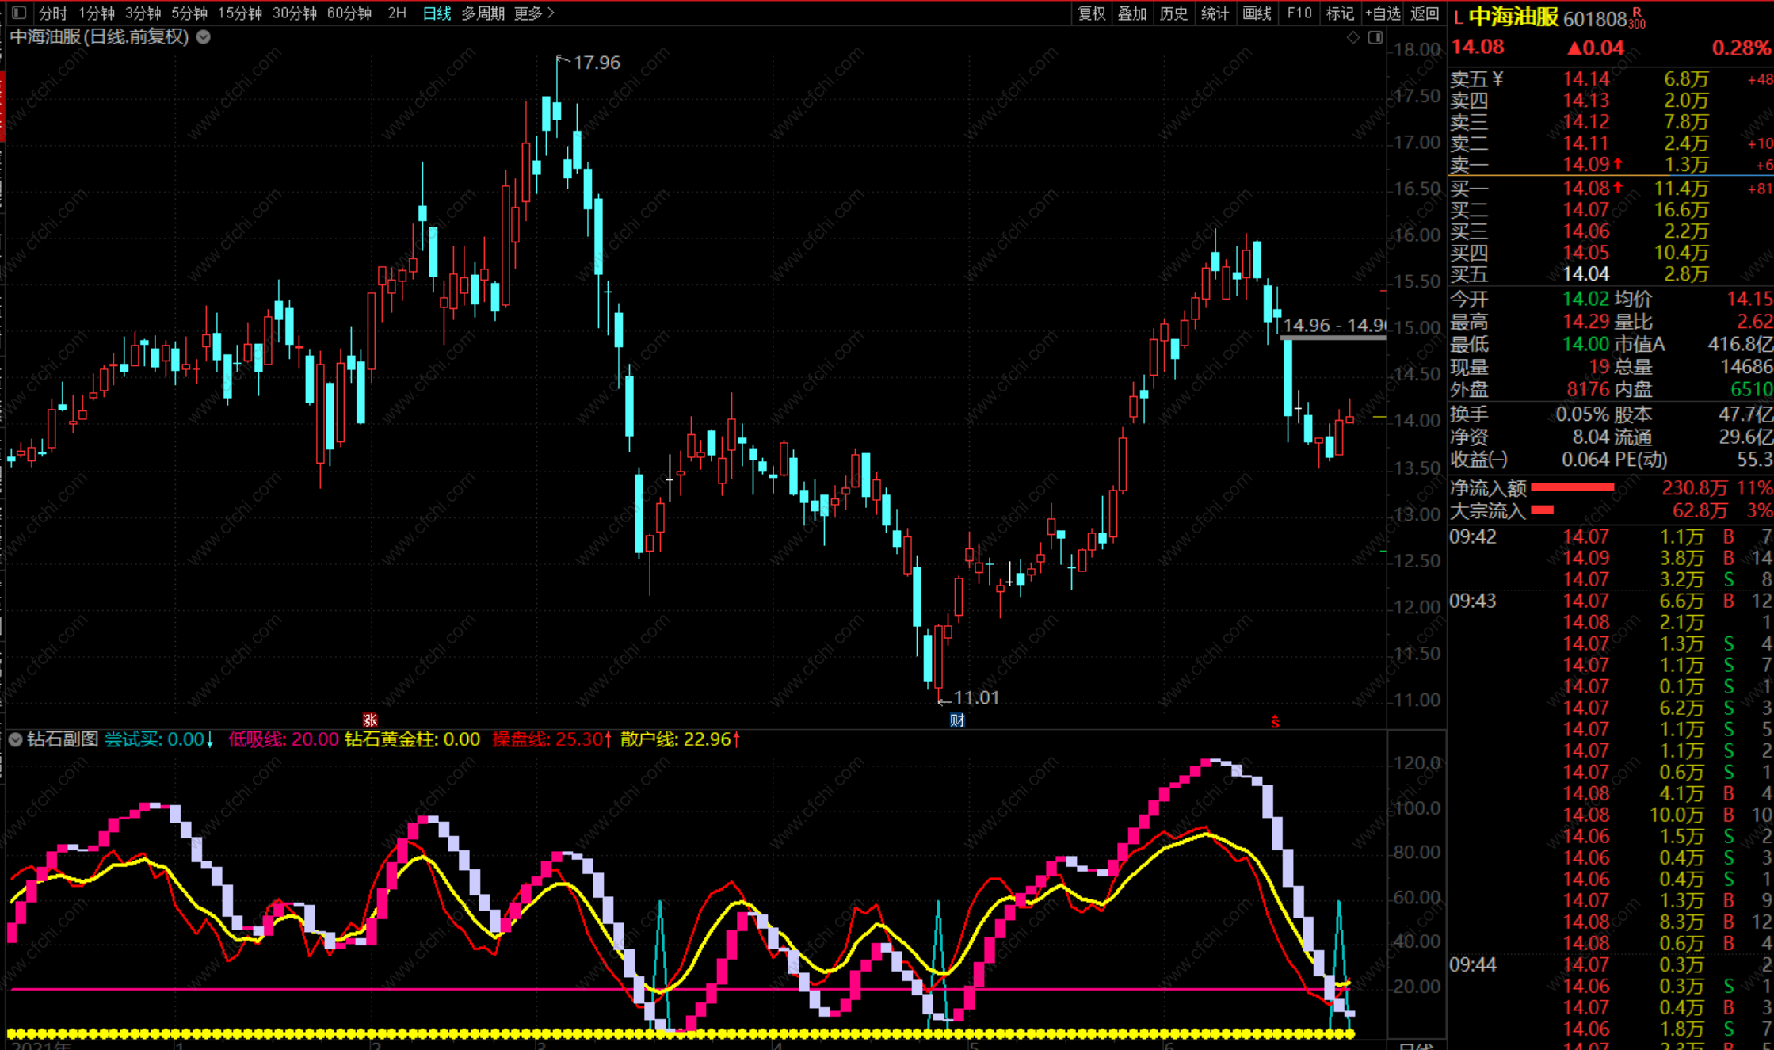Expand 钻石副图 indicator dropdown arrow

tap(15, 739)
